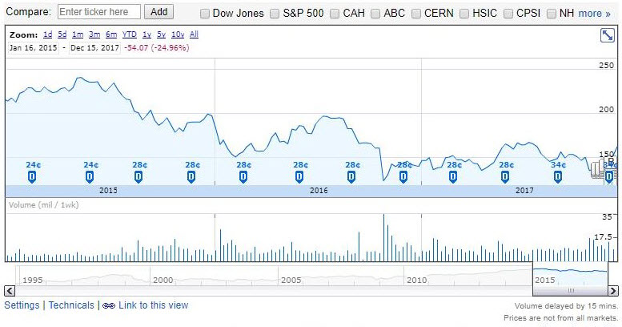This screenshot has width=622, height=327.
Task: Open the Technicals link
Action: [x=71, y=305]
